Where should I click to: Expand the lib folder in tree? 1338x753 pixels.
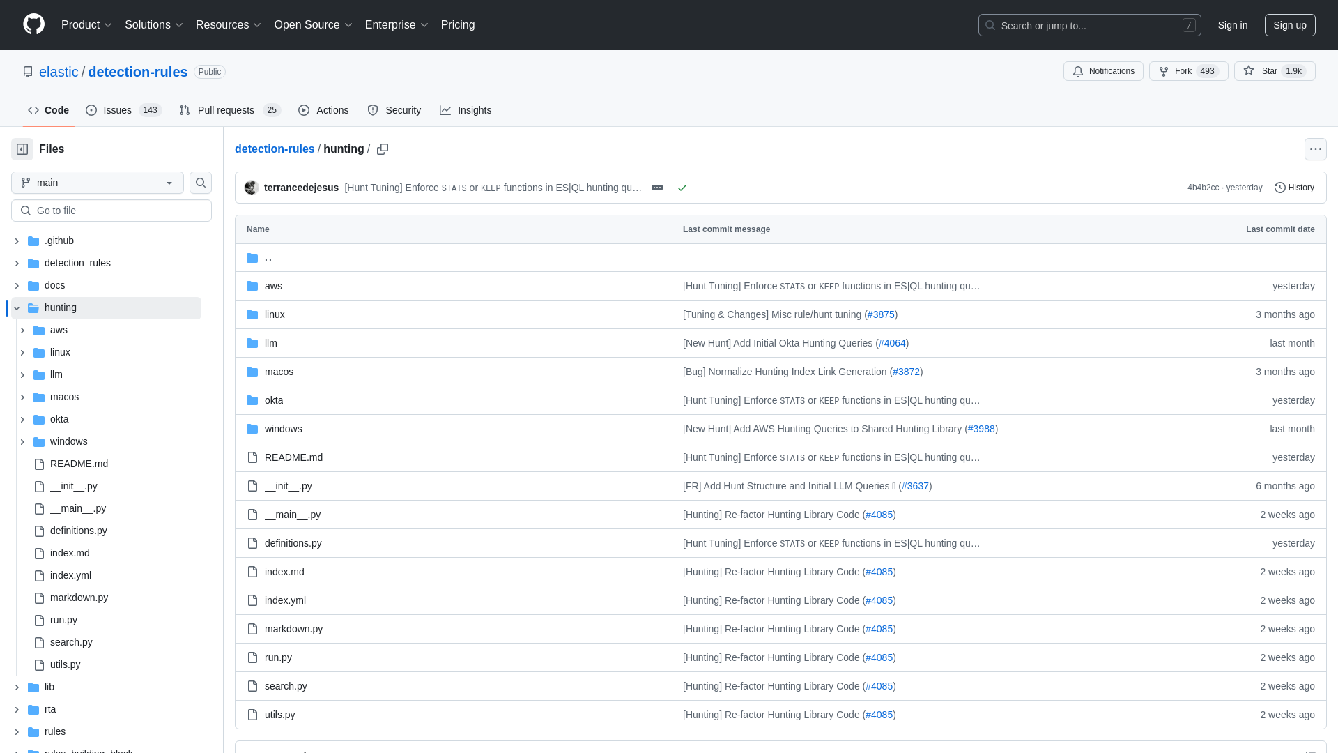click(17, 687)
